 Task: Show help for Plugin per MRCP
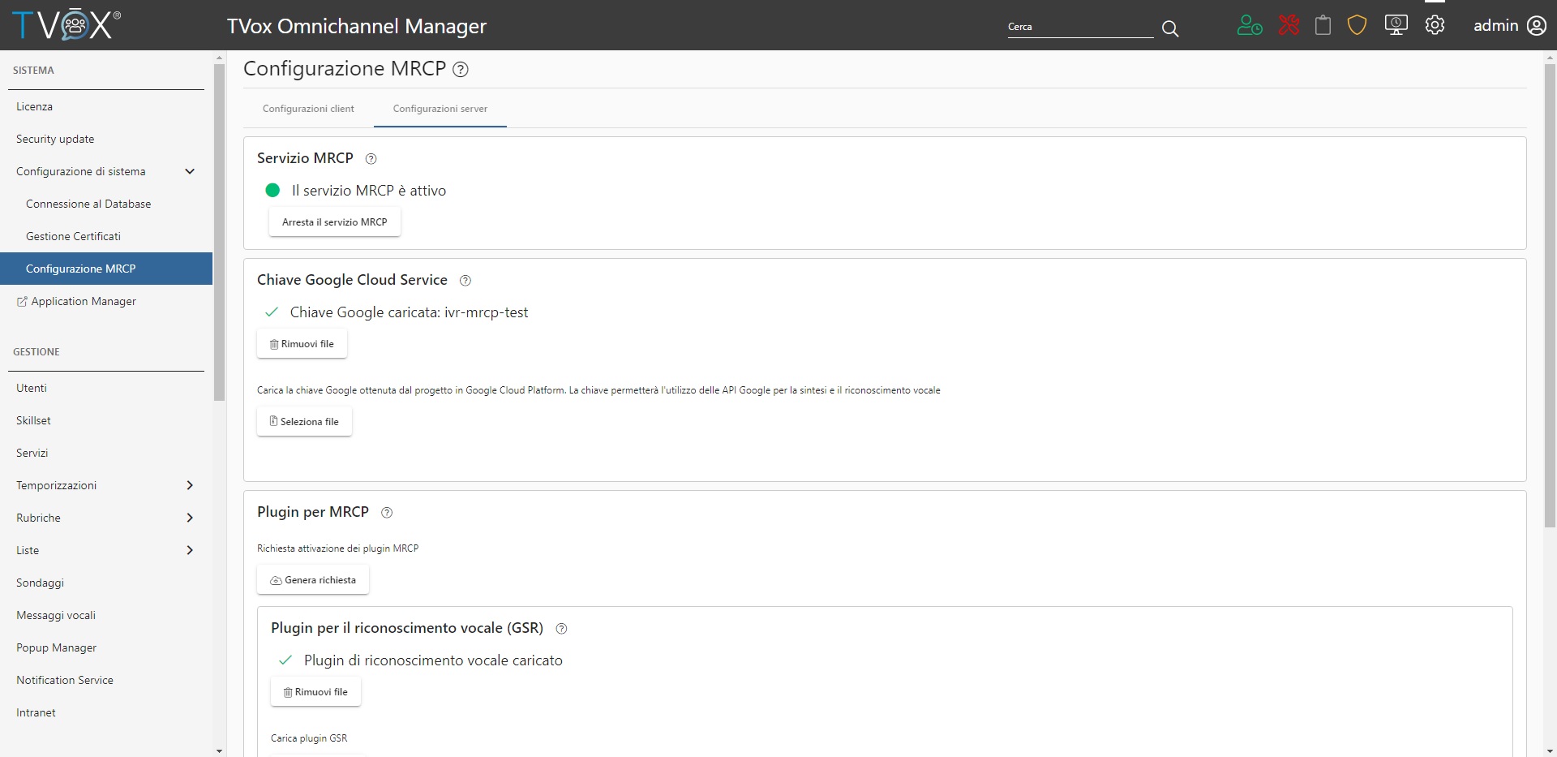[x=387, y=513]
